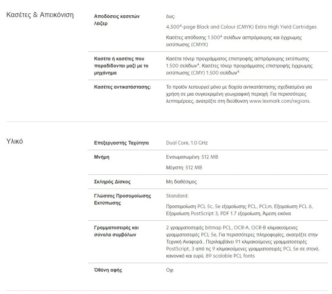Click the Ενσωματωμένη: 512 MB value

click(192, 157)
